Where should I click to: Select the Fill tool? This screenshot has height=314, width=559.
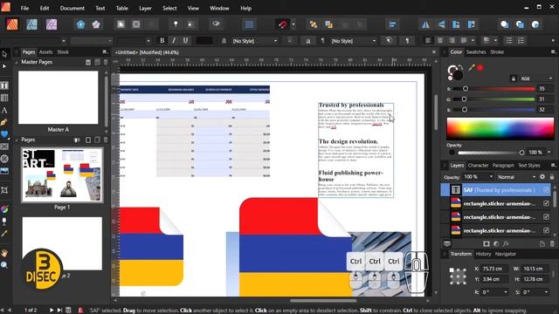pos(4,209)
